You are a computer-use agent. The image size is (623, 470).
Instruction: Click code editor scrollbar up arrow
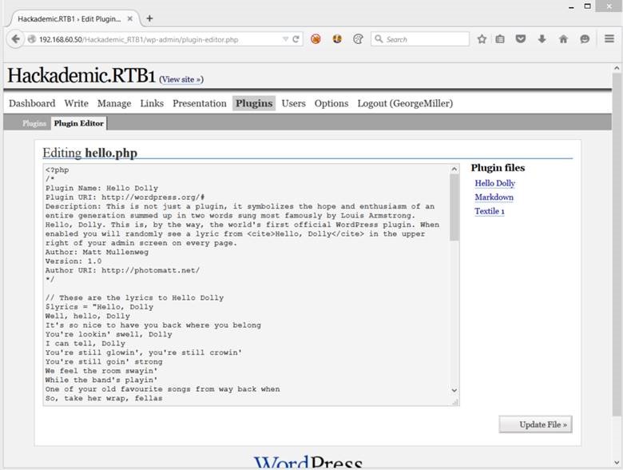[454, 169]
